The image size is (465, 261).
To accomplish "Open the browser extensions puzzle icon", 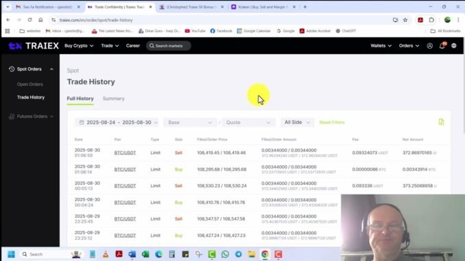I will pyautogui.click(x=431, y=20).
